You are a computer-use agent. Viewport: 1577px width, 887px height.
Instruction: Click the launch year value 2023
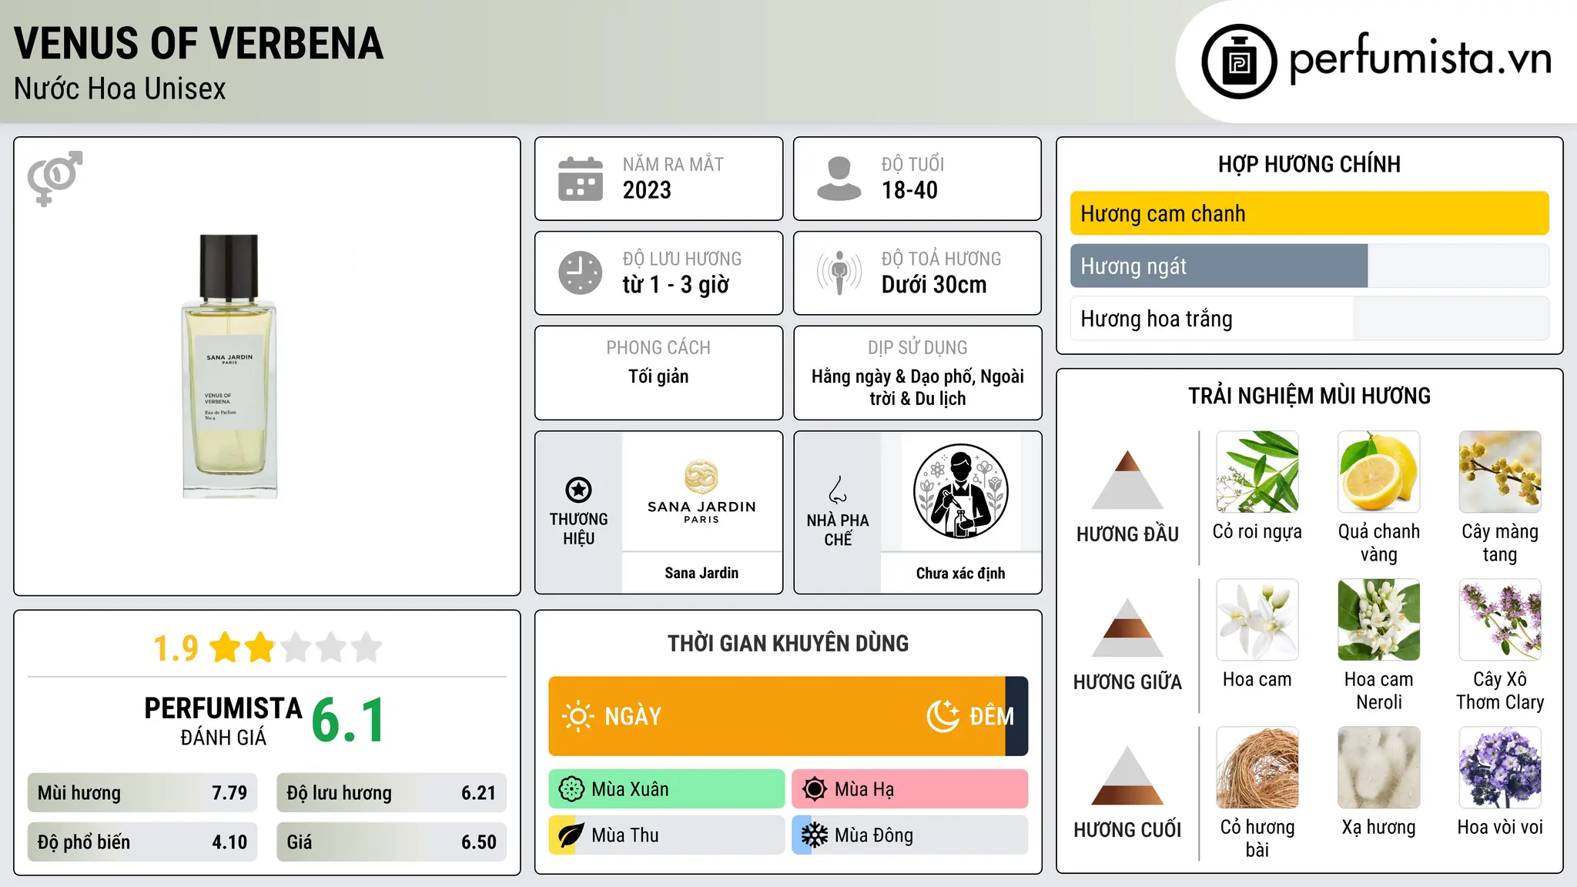point(647,190)
